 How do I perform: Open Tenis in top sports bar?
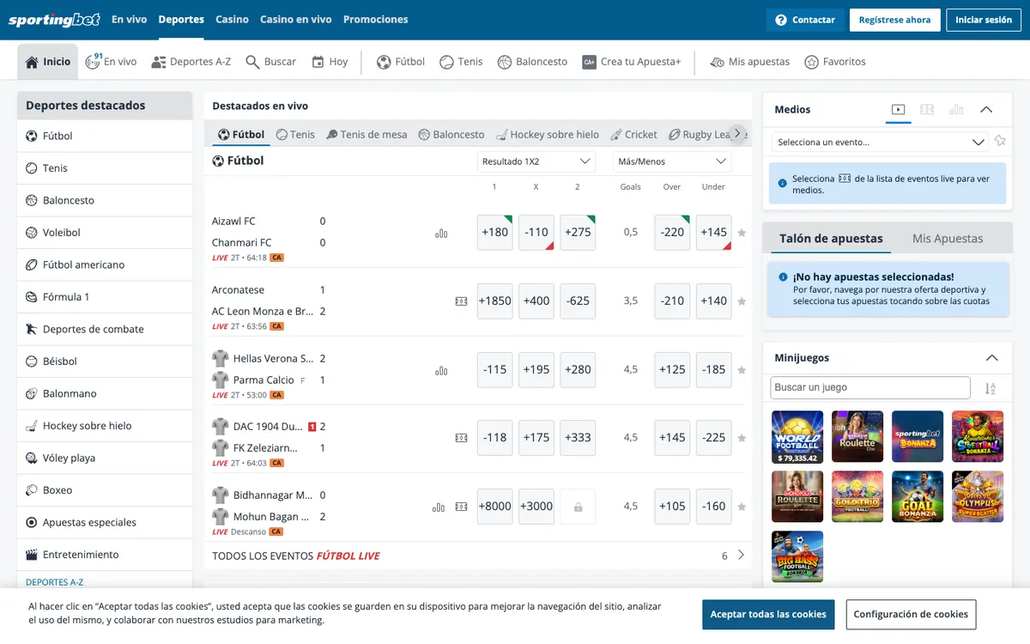click(461, 62)
